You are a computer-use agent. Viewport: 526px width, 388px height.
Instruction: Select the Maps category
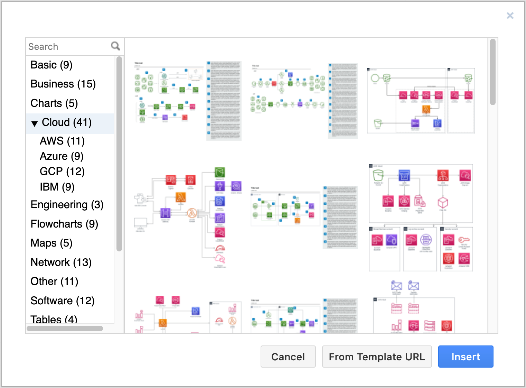tap(51, 243)
